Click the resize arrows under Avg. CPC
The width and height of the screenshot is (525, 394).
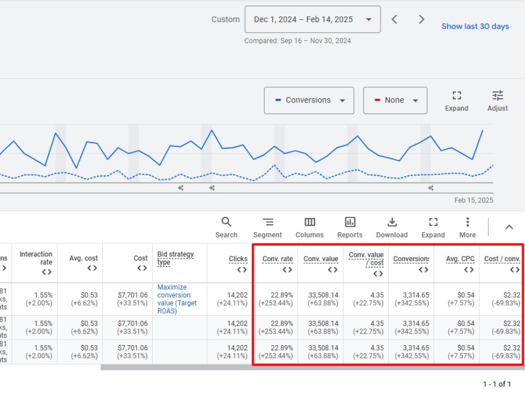point(469,269)
